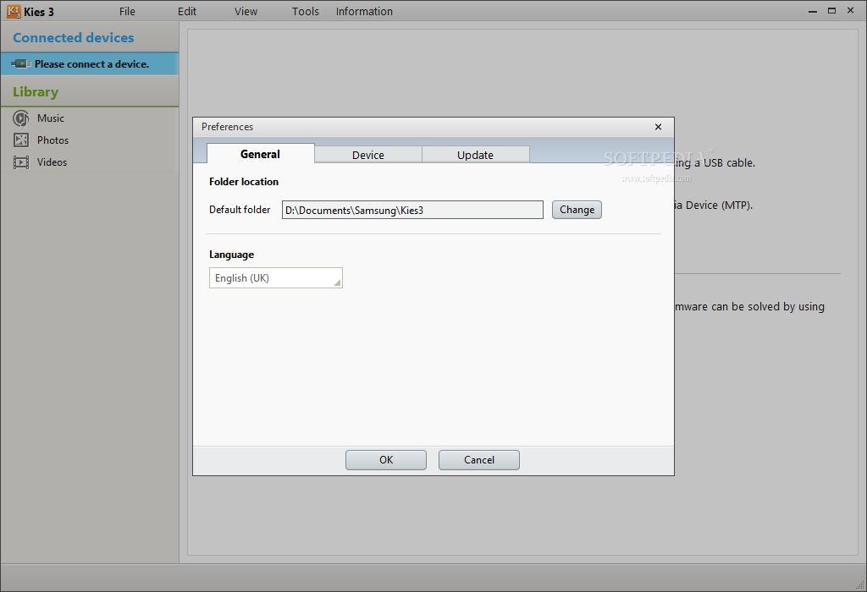Select the General preferences tab
This screenshot has height=592, width=867.
point(260,154)
